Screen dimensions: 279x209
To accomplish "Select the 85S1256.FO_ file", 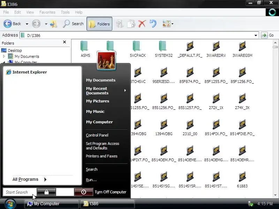I will tap(164, 101).
